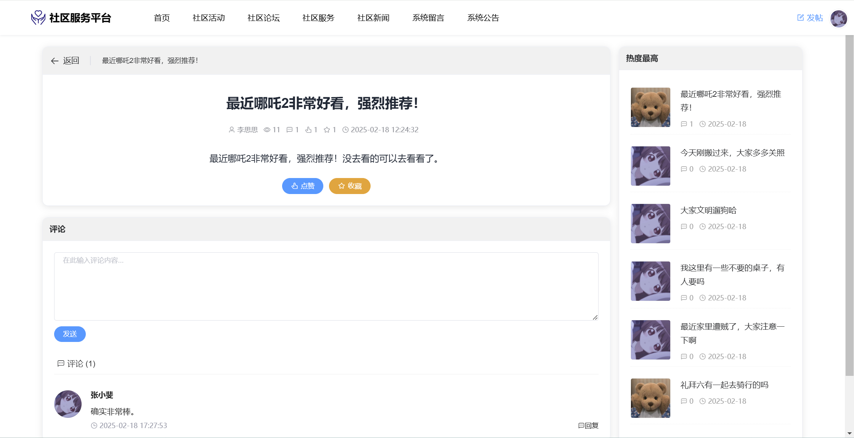
Task: Click the star icon in post stats
Action: [x=327, y=130]
